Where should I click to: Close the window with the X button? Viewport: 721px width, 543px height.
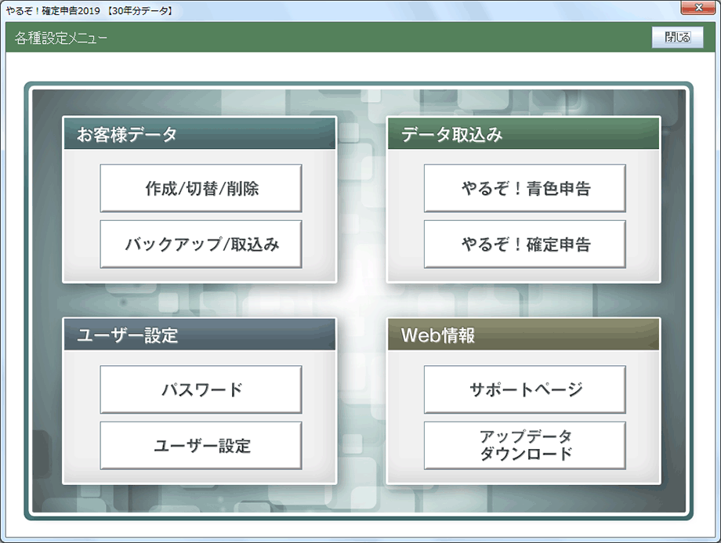pos(698,8)
